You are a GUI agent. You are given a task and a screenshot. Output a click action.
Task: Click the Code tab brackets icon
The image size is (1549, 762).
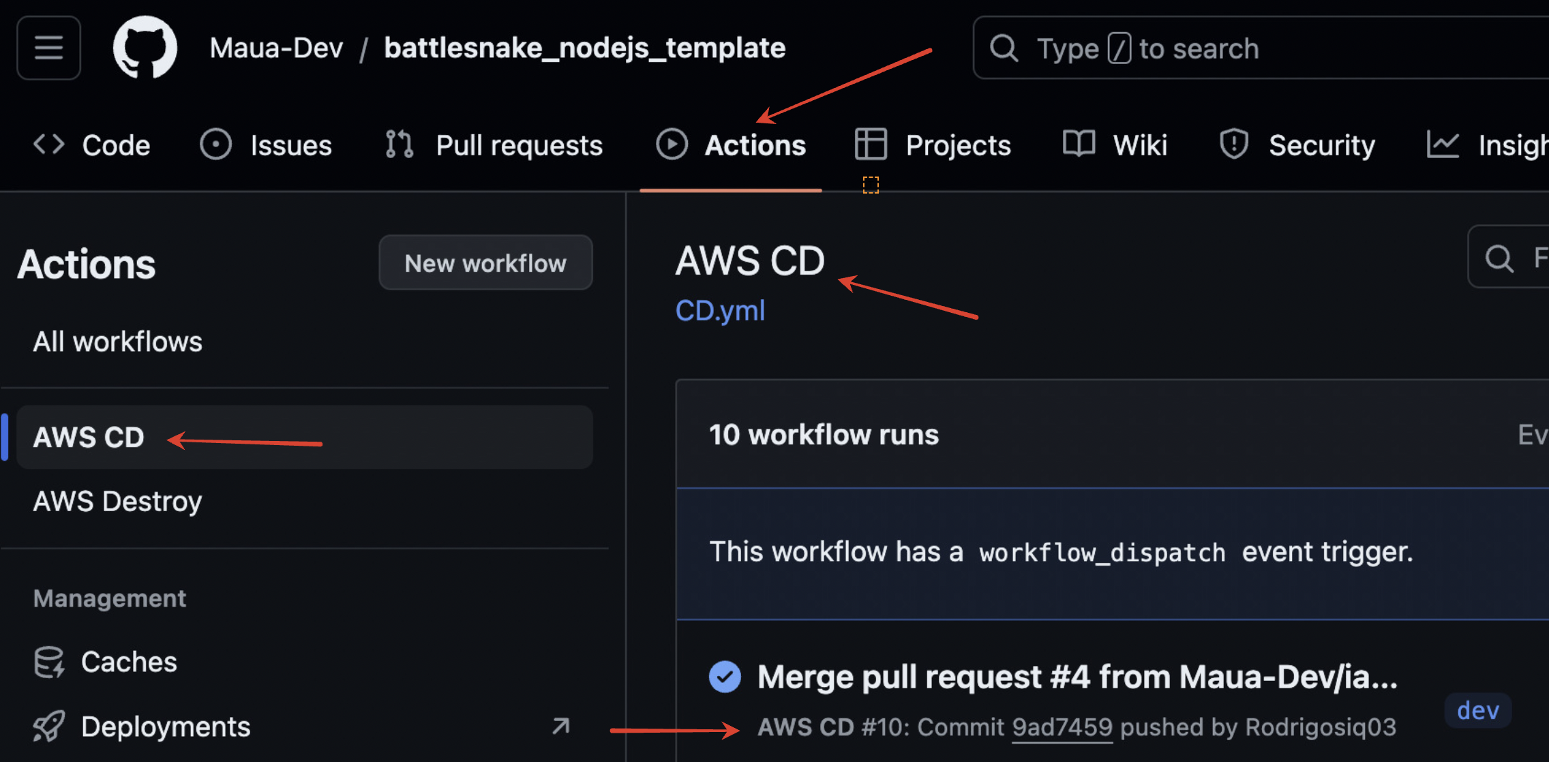pyautogui.click(x=49, y=144)
